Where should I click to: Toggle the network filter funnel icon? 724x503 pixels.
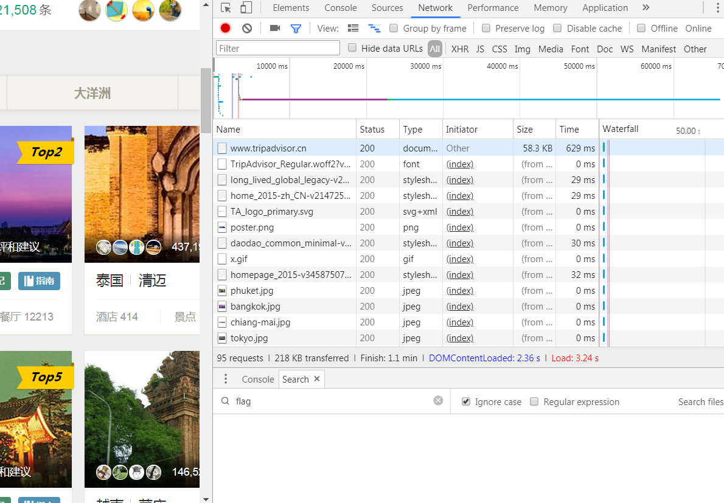[x=296, y=28]
